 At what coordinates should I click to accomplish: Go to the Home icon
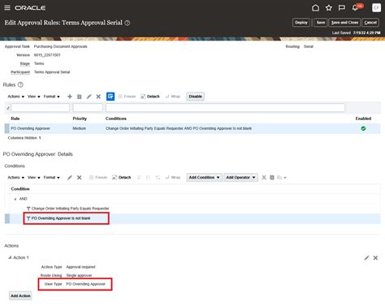click(x=315, y=8)
